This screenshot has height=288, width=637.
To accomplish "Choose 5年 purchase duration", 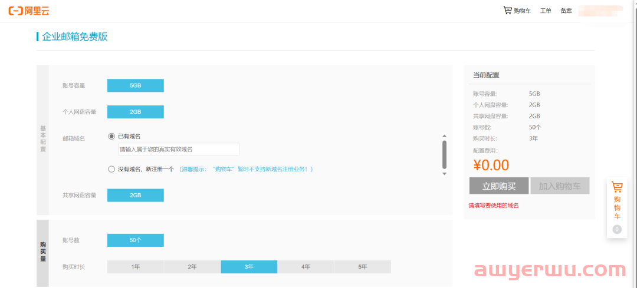I will (362, 267).
